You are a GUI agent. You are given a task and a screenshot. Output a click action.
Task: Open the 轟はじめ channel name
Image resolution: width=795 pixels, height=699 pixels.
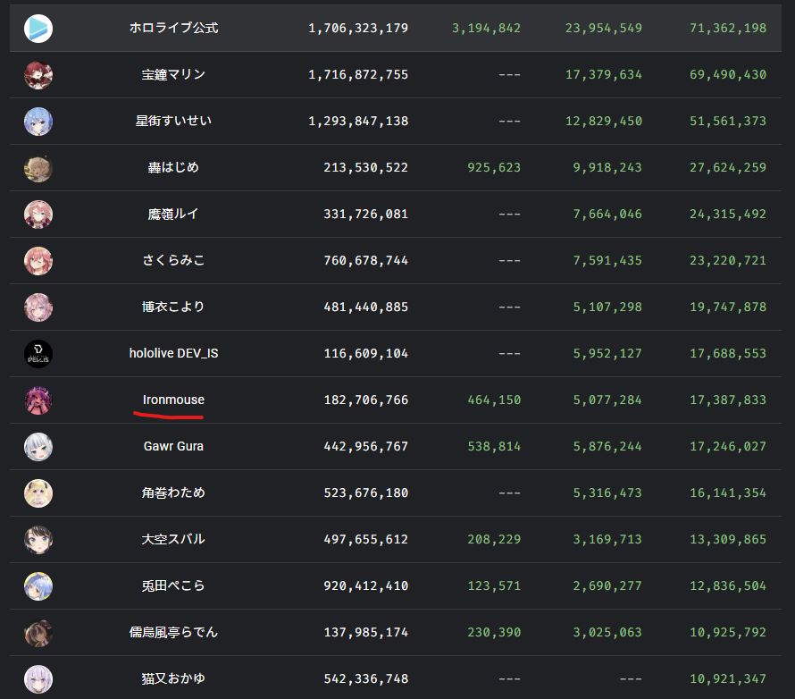point(173,167)
